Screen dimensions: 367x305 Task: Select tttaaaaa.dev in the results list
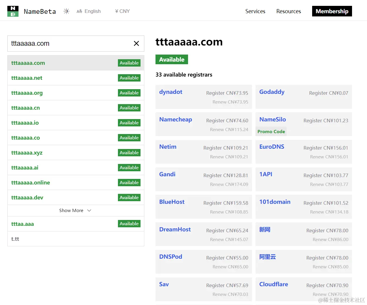76,197
